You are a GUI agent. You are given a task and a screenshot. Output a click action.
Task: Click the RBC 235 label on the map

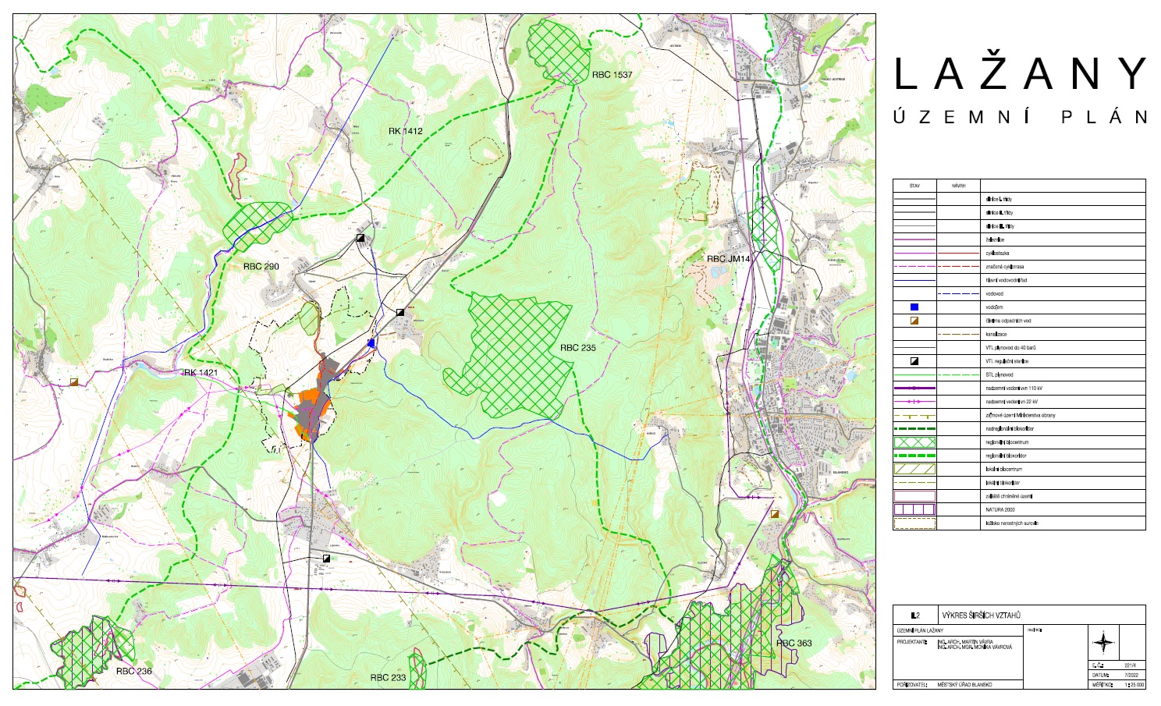pyautogui.click(x=577, y=348)
